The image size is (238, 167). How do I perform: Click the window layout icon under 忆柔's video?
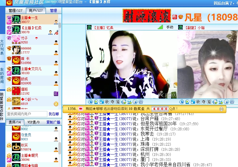coord(102,102)
